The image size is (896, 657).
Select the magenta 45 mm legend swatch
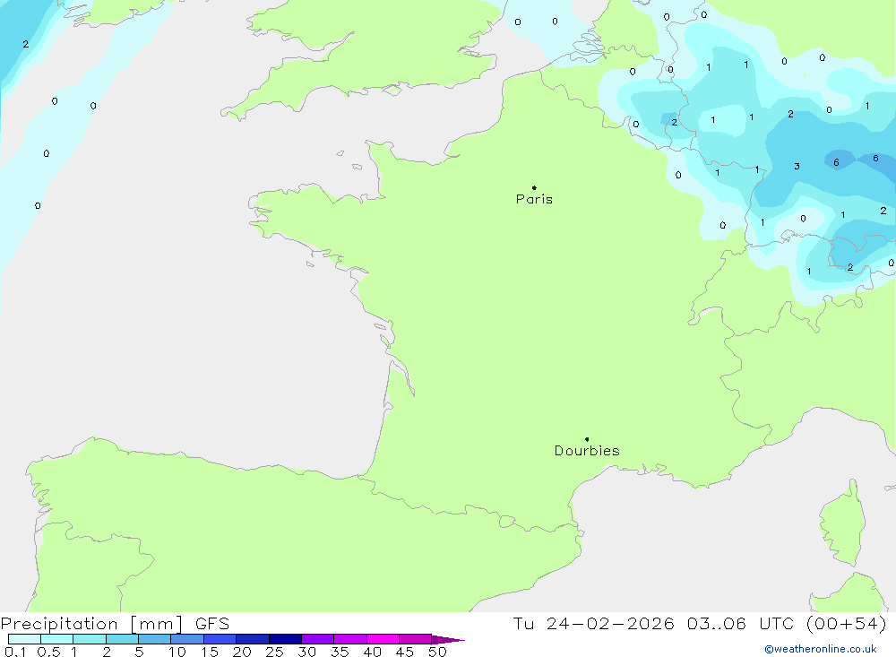pos(415,639)
